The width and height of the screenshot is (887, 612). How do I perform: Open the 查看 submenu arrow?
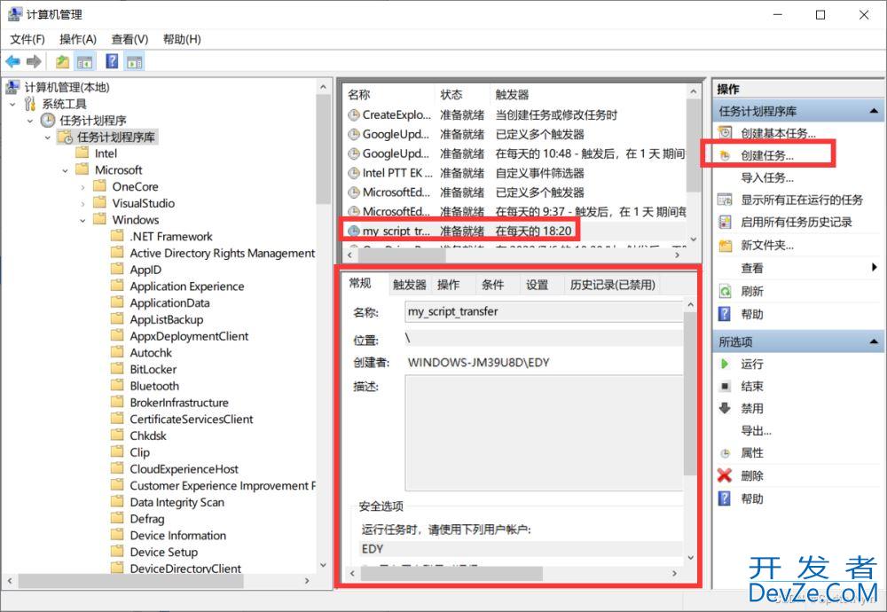[875, 268]
